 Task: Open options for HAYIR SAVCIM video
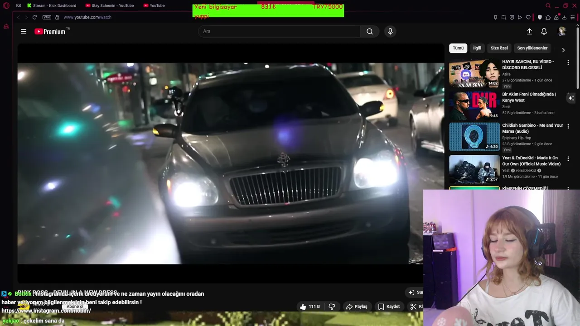(568, 62)
